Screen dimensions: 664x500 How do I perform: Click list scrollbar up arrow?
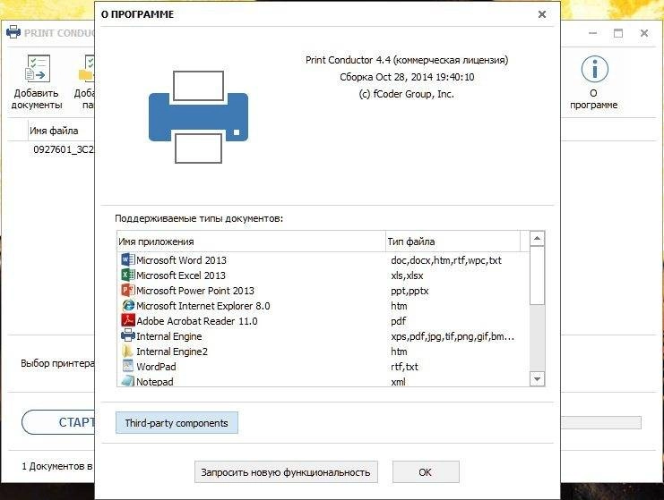click(537, 239)
